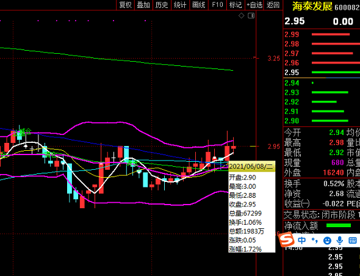Viewport: 360px width, 276px height.
Task: Click the 交易状态 闭市阶段 status line
Action: (x=322, y=215)
